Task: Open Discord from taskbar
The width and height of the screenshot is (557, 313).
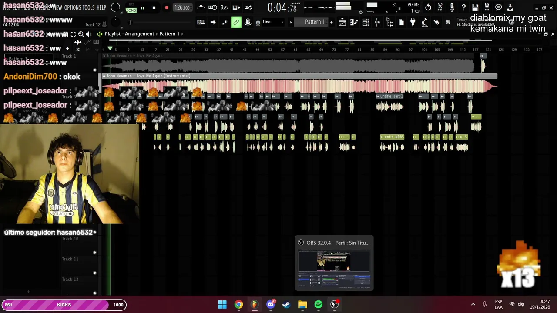Action: pos(271,304)
